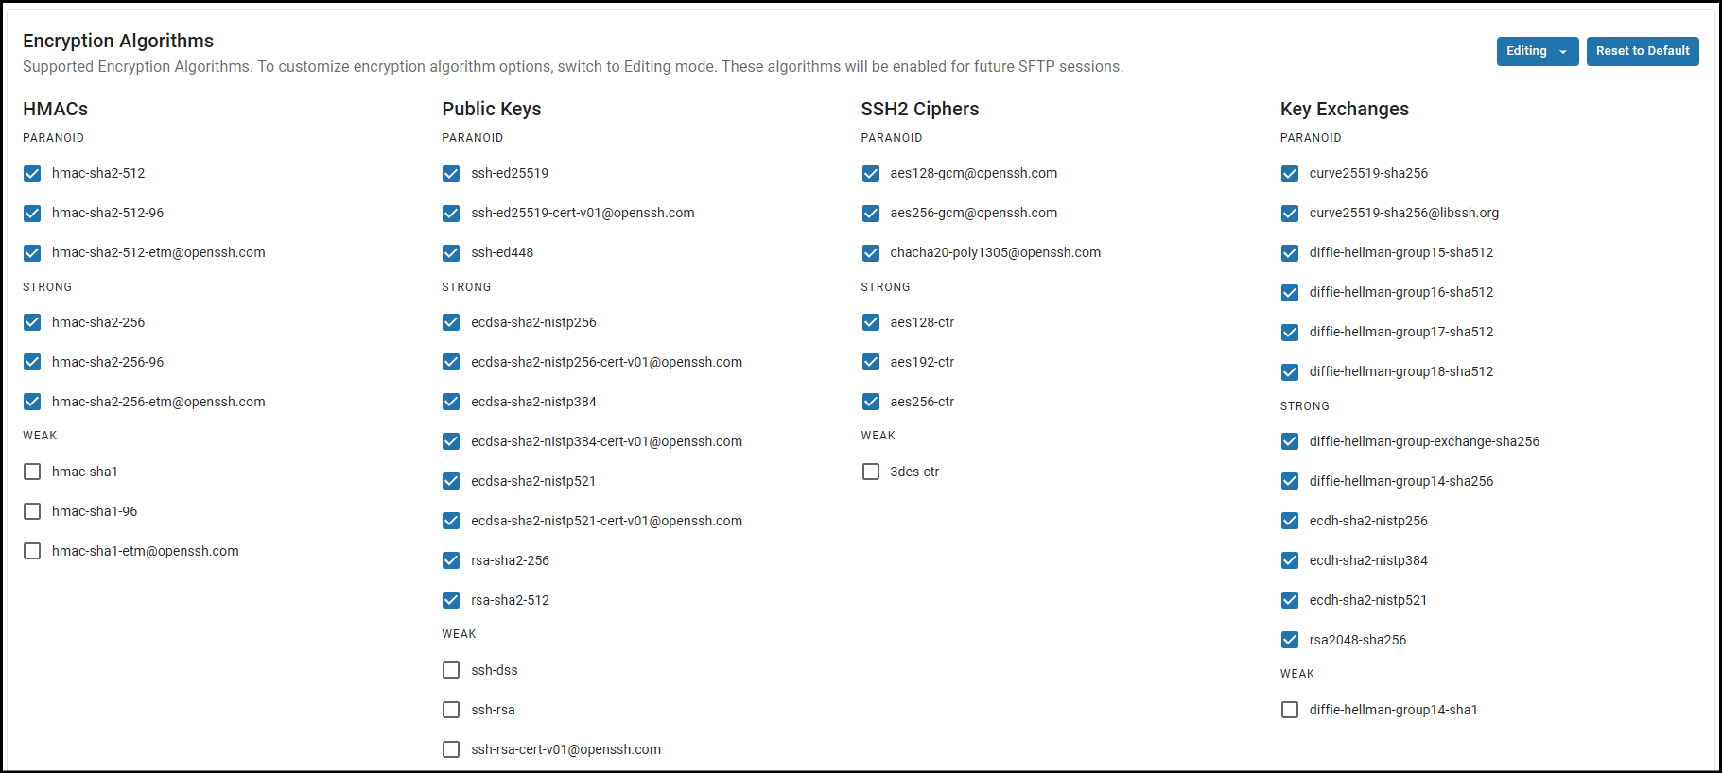
Task: Toggle aes192-ctr cipher checkbox
Action: [x=871, y=362]
